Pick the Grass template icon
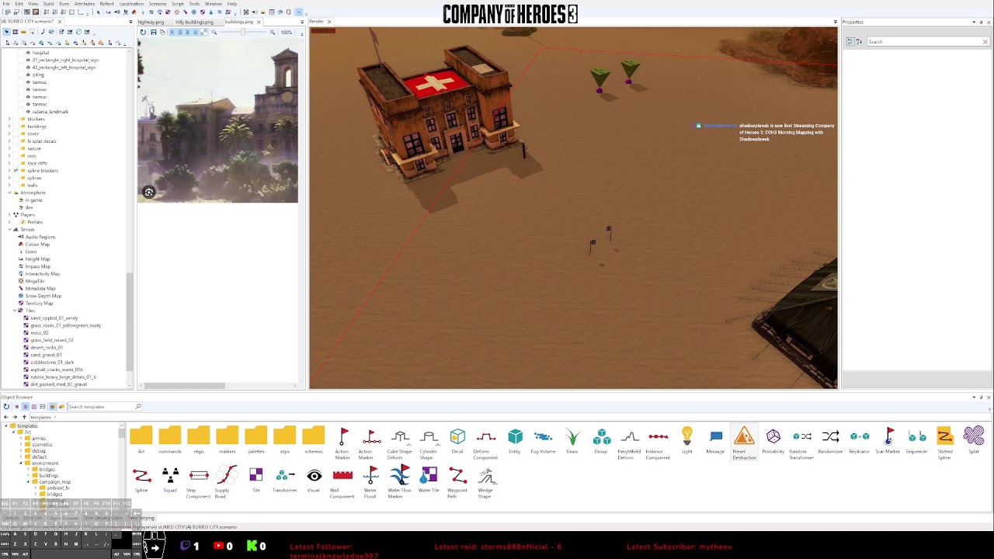 [572, 436]
